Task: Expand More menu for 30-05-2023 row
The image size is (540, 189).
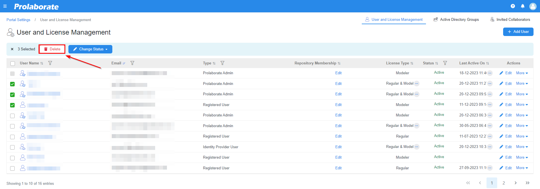Action: coord(522,126)
